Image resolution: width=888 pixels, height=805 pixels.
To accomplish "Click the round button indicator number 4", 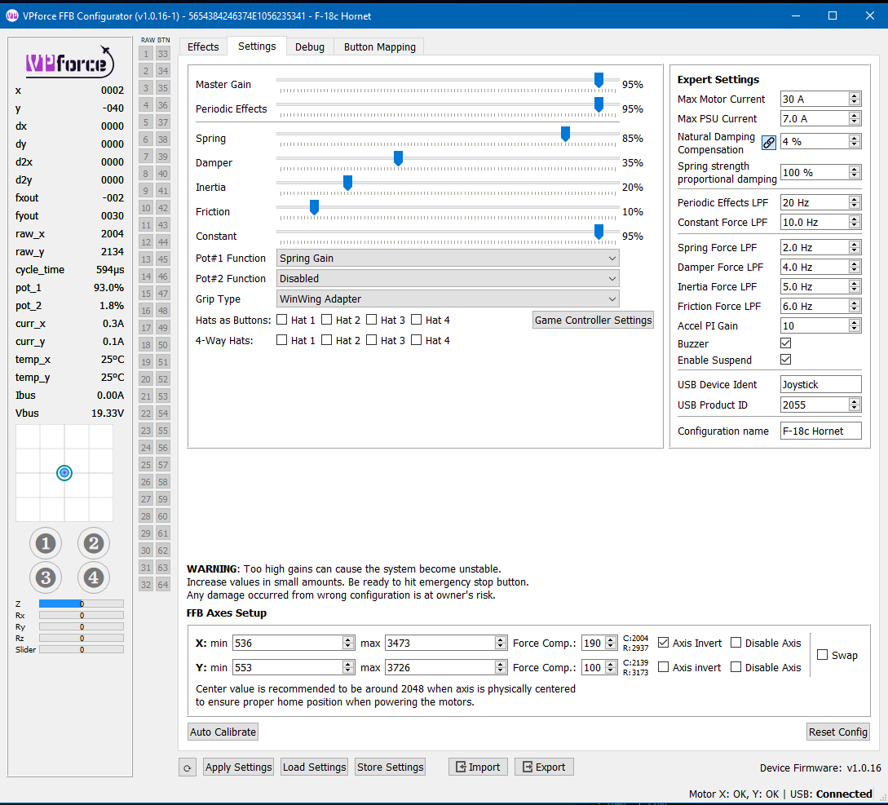I will pos(93,577).
